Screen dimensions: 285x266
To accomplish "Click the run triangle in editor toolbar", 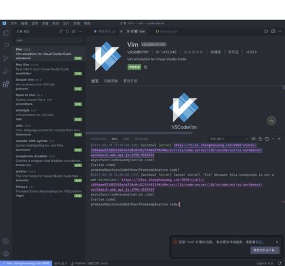I will tap(266, 31).
